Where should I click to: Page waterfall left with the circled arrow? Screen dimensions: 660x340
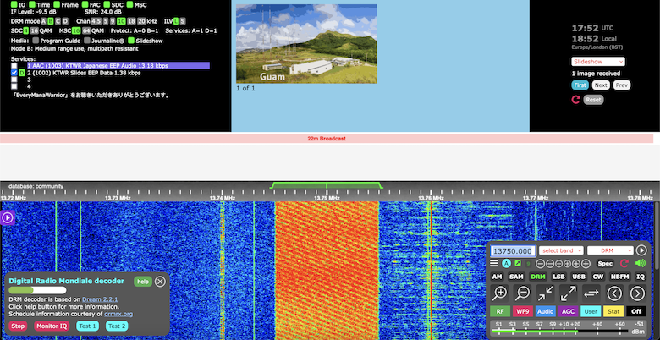(615, 293)
